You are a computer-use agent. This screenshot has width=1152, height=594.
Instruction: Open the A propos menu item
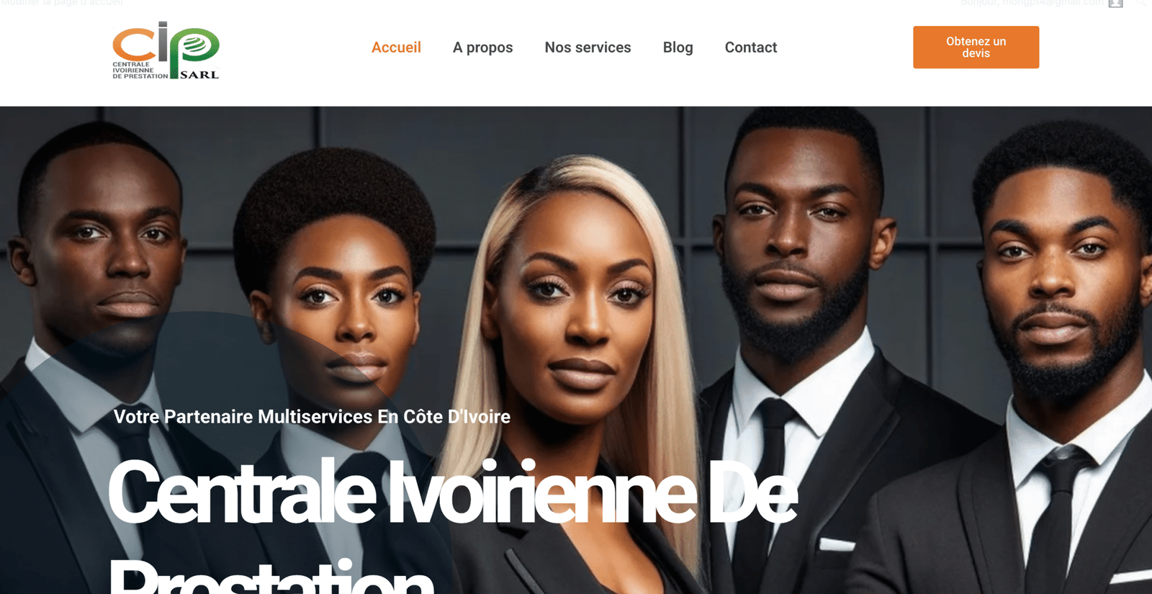(x=482, y=48)
